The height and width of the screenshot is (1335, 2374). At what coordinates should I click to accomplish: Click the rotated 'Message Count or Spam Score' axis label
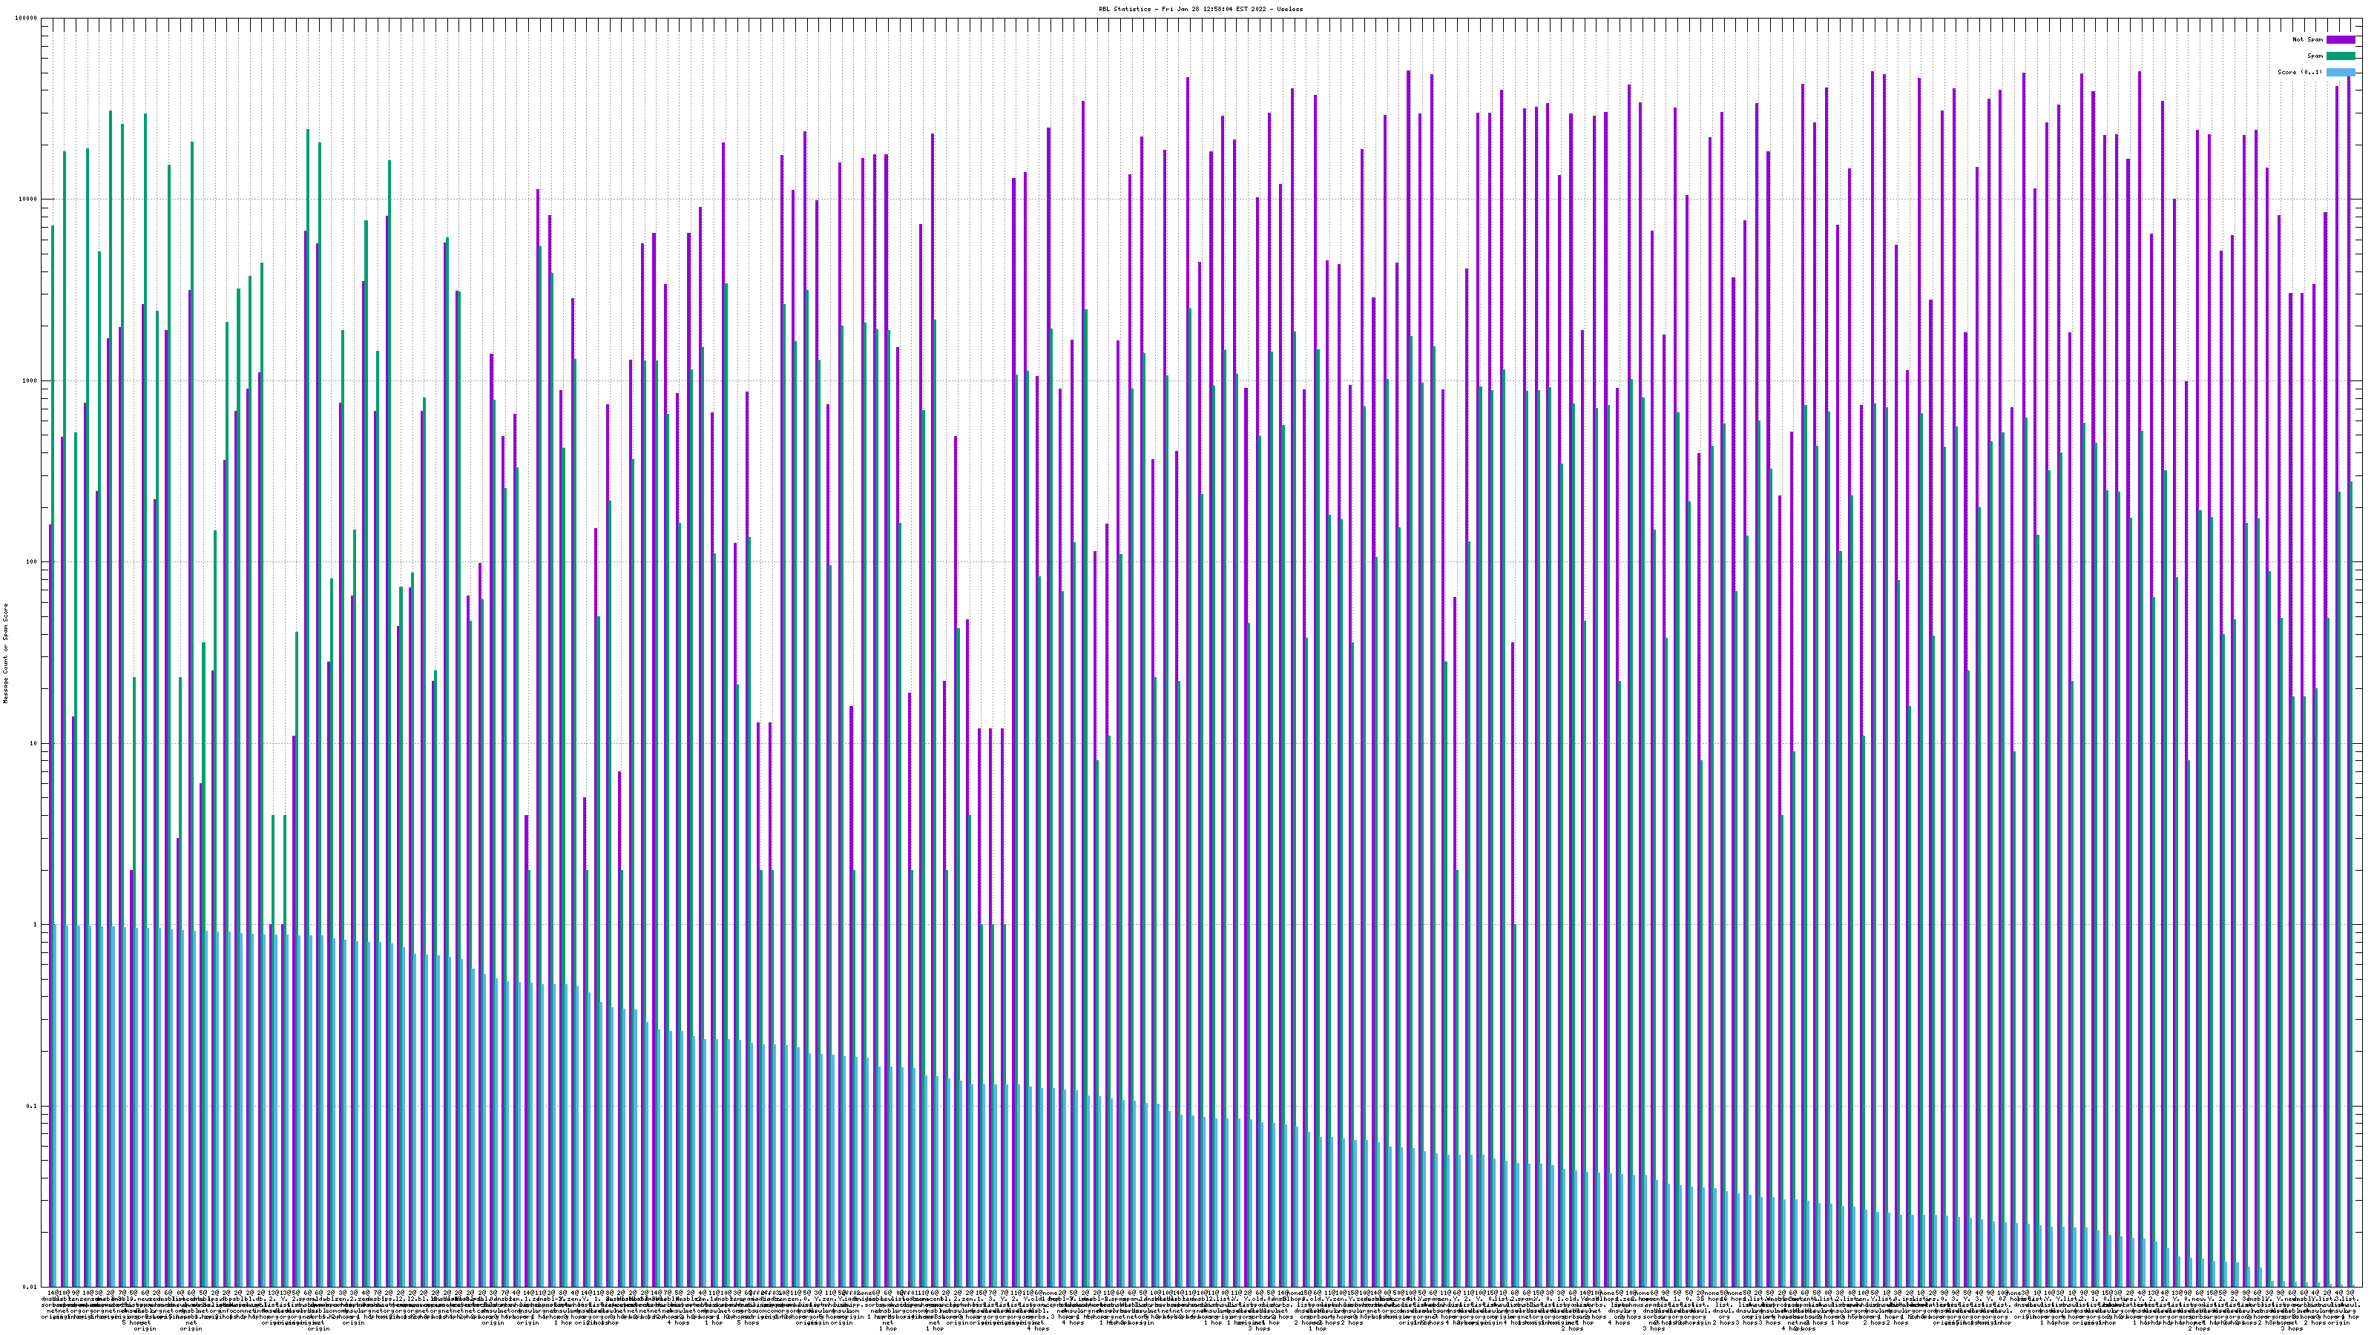pos(5,653)
